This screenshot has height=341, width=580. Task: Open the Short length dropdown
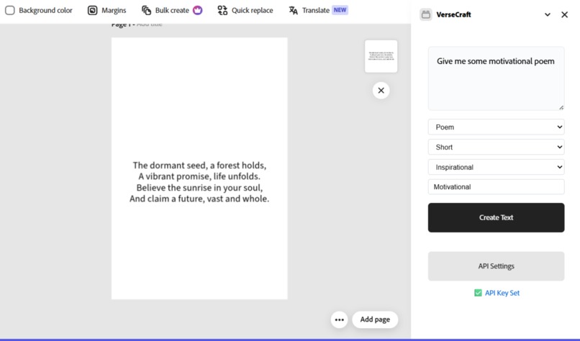(x=496, y=147)
